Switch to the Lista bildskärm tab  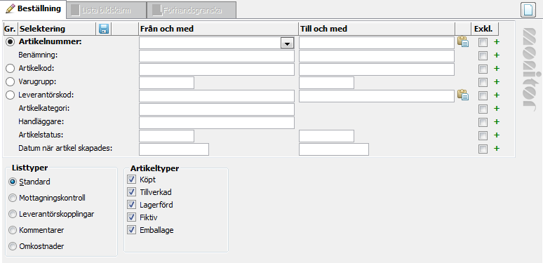coord(106,10)
